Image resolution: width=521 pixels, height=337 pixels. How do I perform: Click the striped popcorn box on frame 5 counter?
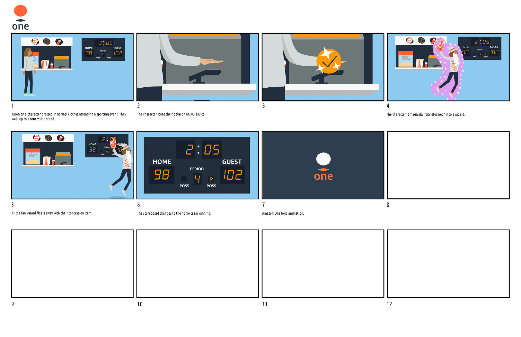[46, 161]
